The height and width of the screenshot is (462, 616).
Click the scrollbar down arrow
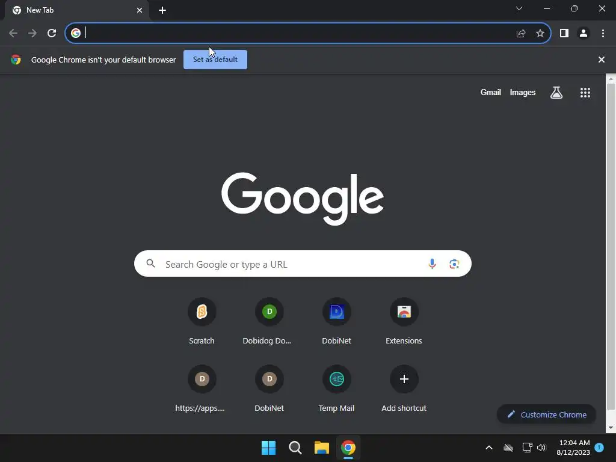611,428
